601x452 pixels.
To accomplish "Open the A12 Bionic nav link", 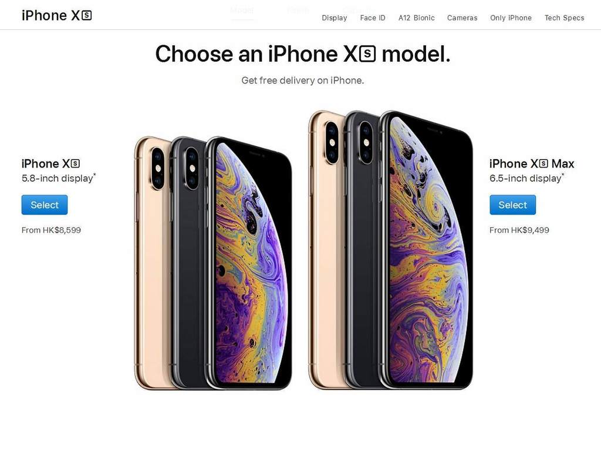I will tap(416, 18).
